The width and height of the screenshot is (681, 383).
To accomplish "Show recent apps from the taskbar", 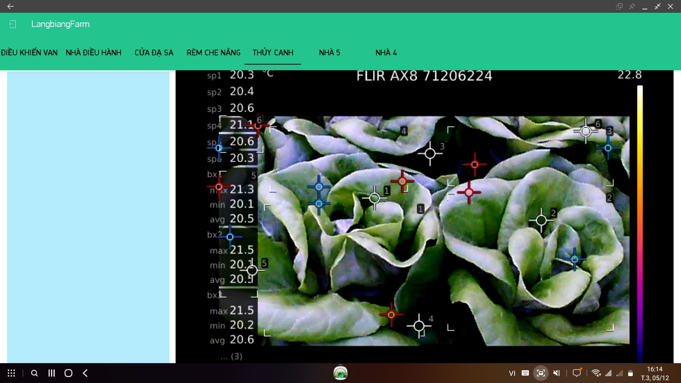I will (51, 373).
